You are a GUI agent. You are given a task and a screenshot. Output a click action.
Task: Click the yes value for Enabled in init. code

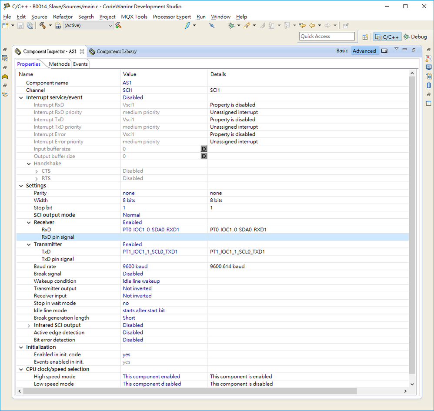point(126,354)
